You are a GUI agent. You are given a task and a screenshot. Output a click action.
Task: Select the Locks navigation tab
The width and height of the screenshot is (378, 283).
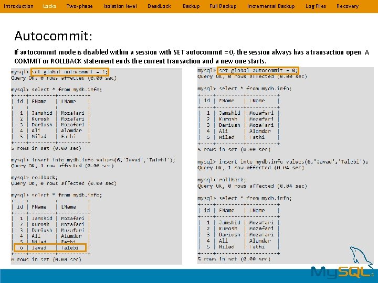49,6
